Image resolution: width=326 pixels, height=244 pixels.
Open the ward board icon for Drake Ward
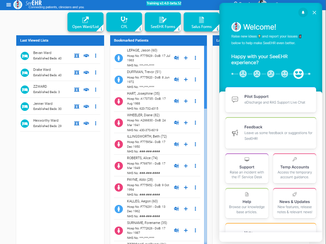coord(77,72)
